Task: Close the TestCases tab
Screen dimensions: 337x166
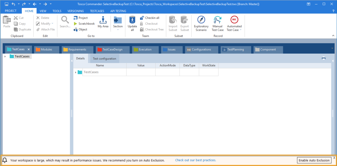Action: (x=29, y=49)
